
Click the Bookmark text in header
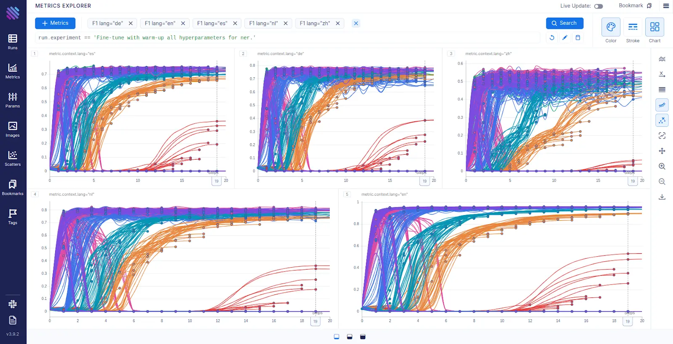tap(631, 6)
